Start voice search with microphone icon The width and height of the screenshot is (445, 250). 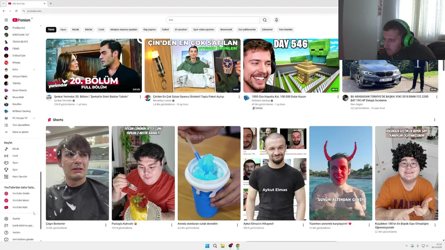(x=276, y=20)
